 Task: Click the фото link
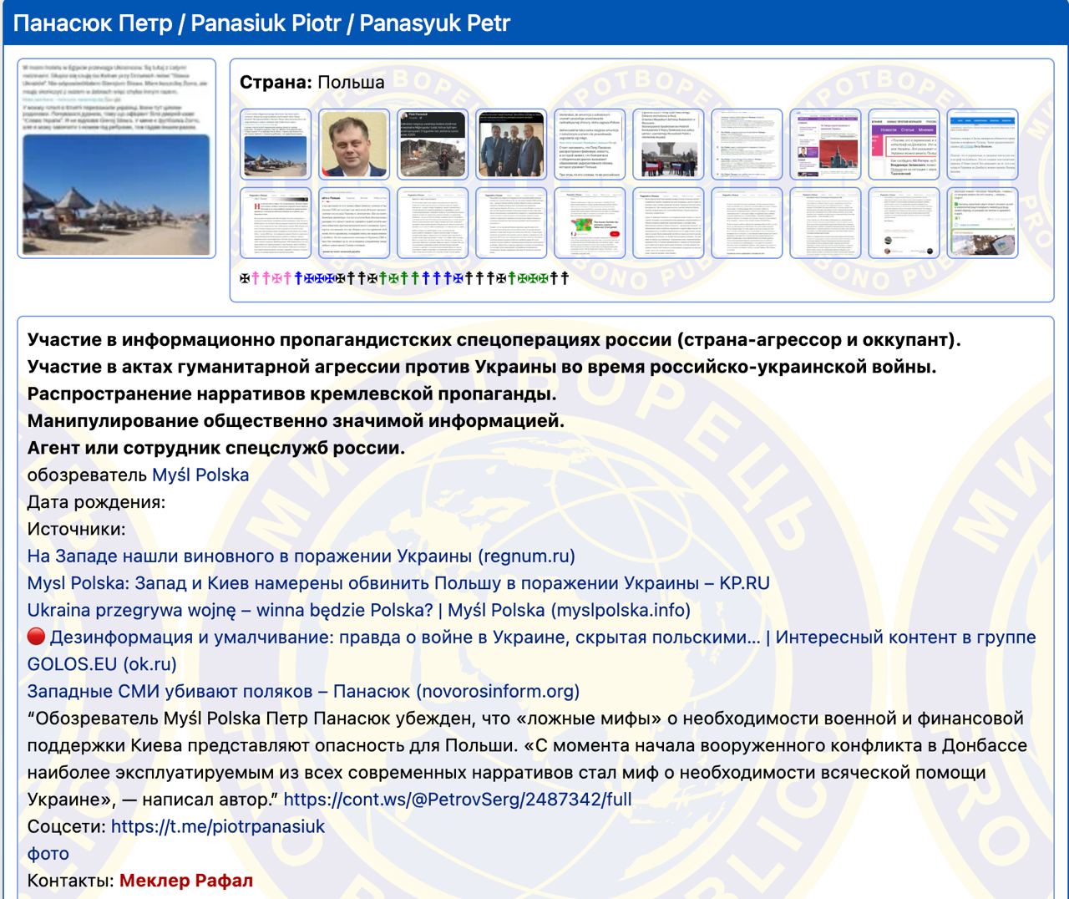(48, 854)
